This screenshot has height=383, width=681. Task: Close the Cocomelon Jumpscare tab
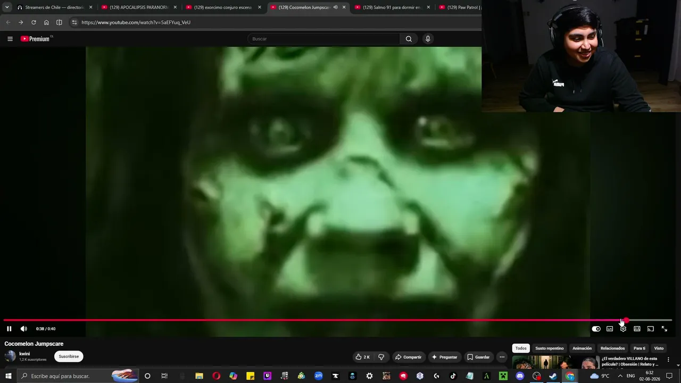[x=344, y=7]
